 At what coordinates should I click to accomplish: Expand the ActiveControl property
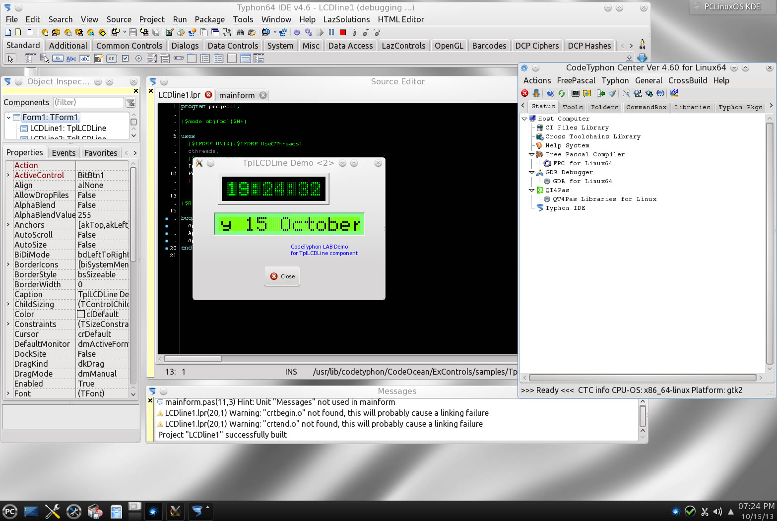(8, 175)
